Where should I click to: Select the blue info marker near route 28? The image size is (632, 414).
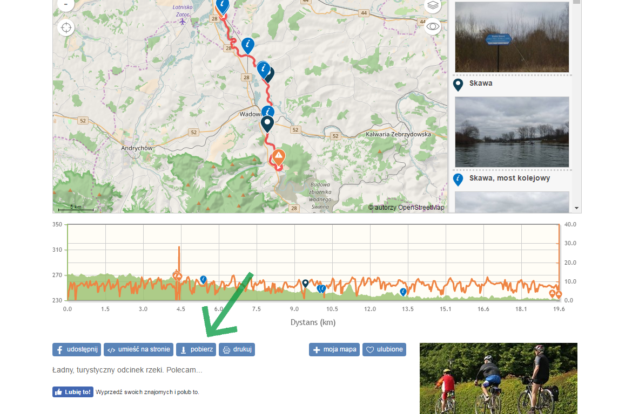[x=248, y=45]
